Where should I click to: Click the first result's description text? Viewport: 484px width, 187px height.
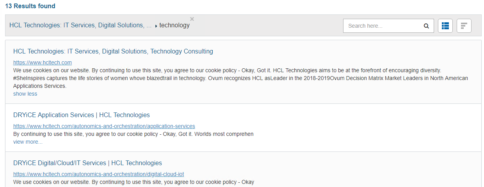tap(234, 78)
